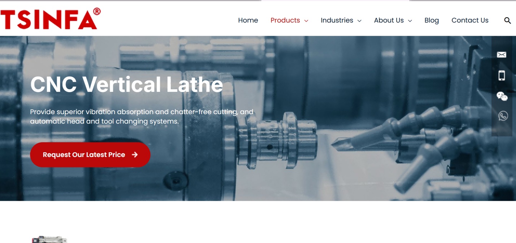Open the Contact Us page

point(470,20)
